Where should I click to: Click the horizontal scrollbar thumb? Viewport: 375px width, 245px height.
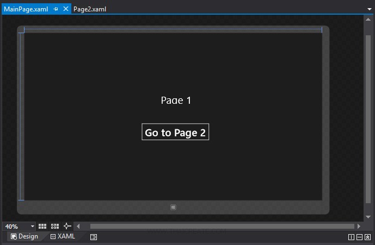pyautogui.click(x=222, y=226)
